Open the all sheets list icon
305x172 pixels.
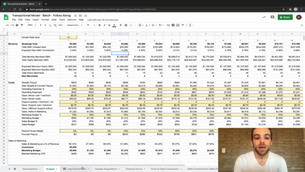click(x=15, y=169)
